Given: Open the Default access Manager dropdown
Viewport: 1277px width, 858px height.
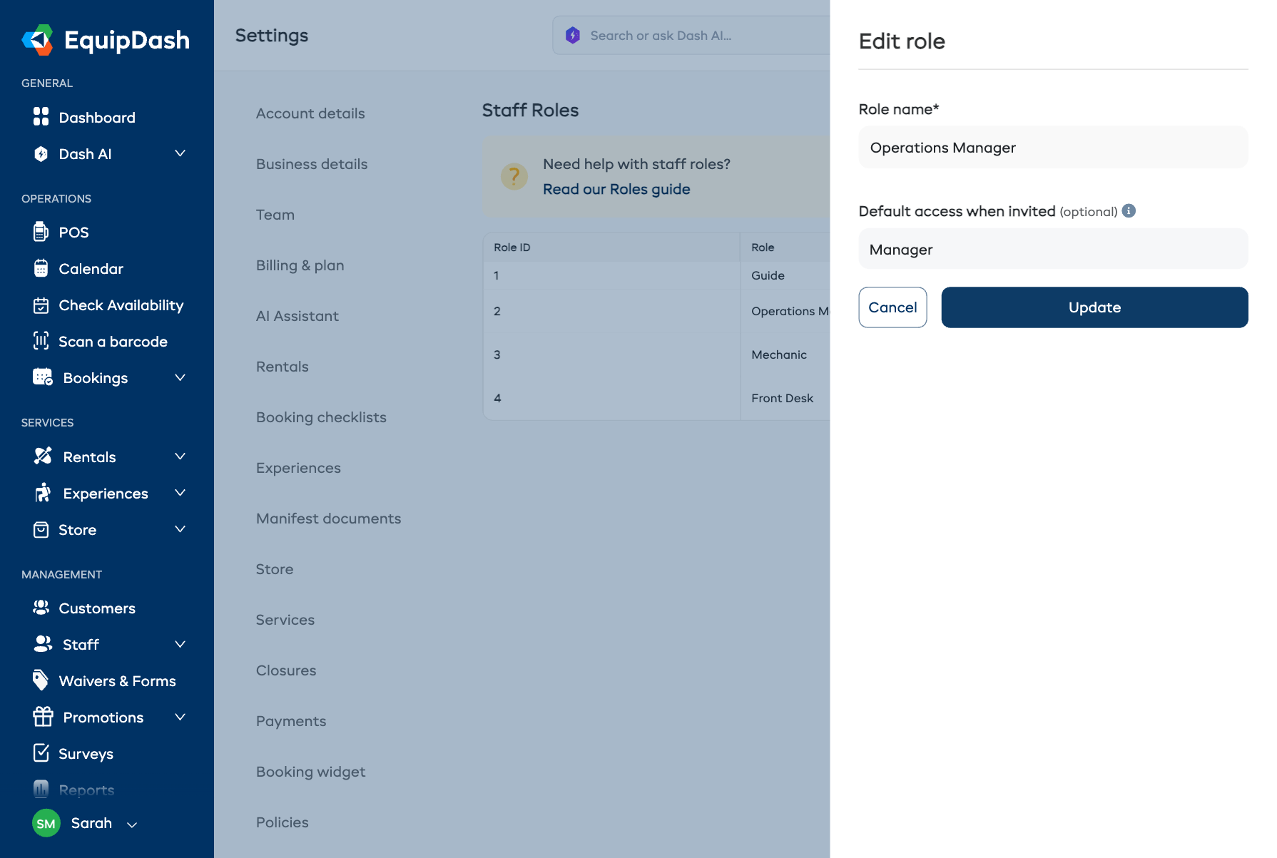Looking at the screenshot, I should 1053,249.
